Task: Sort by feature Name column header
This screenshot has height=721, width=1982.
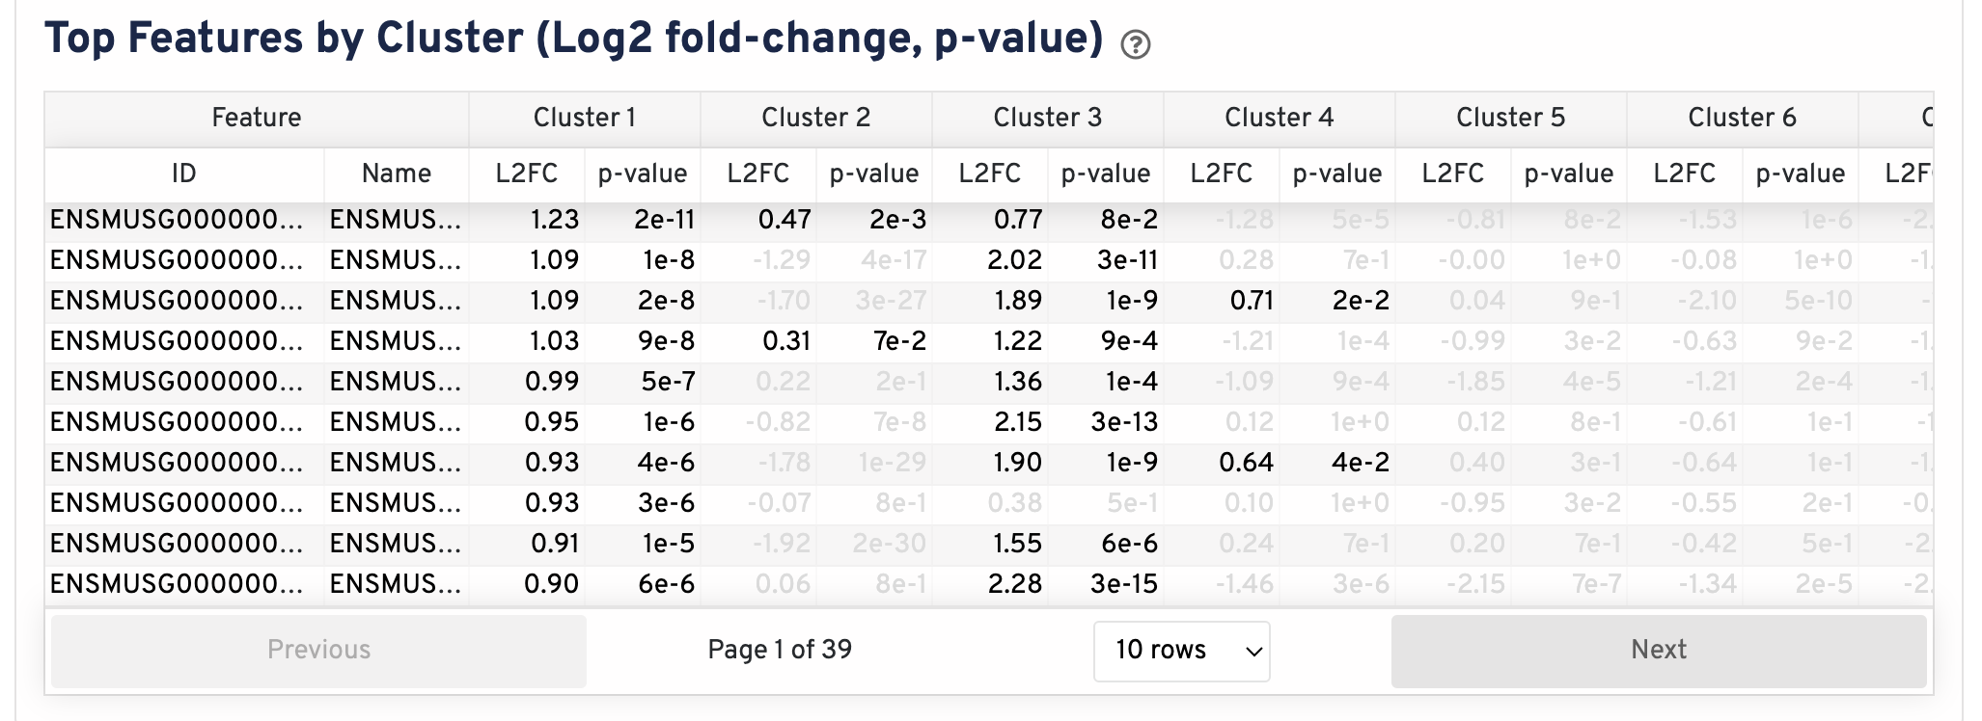Action: [397, 174]
